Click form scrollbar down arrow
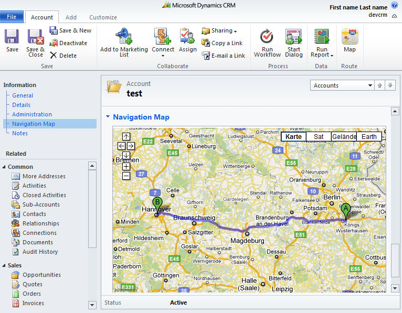402x313 pixels. pyautogui.click(x=395, y=288)
